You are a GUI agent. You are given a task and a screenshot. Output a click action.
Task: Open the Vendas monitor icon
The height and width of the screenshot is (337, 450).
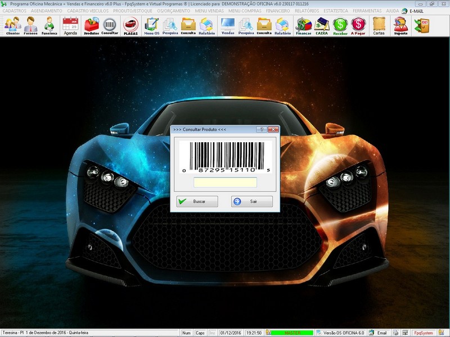(x=228, y=26)
